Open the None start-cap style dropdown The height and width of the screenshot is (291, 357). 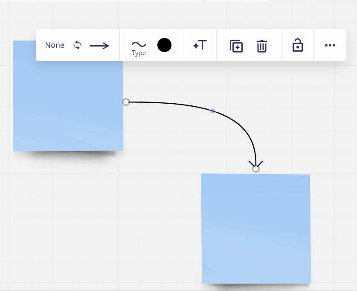[x=55, y=45]
